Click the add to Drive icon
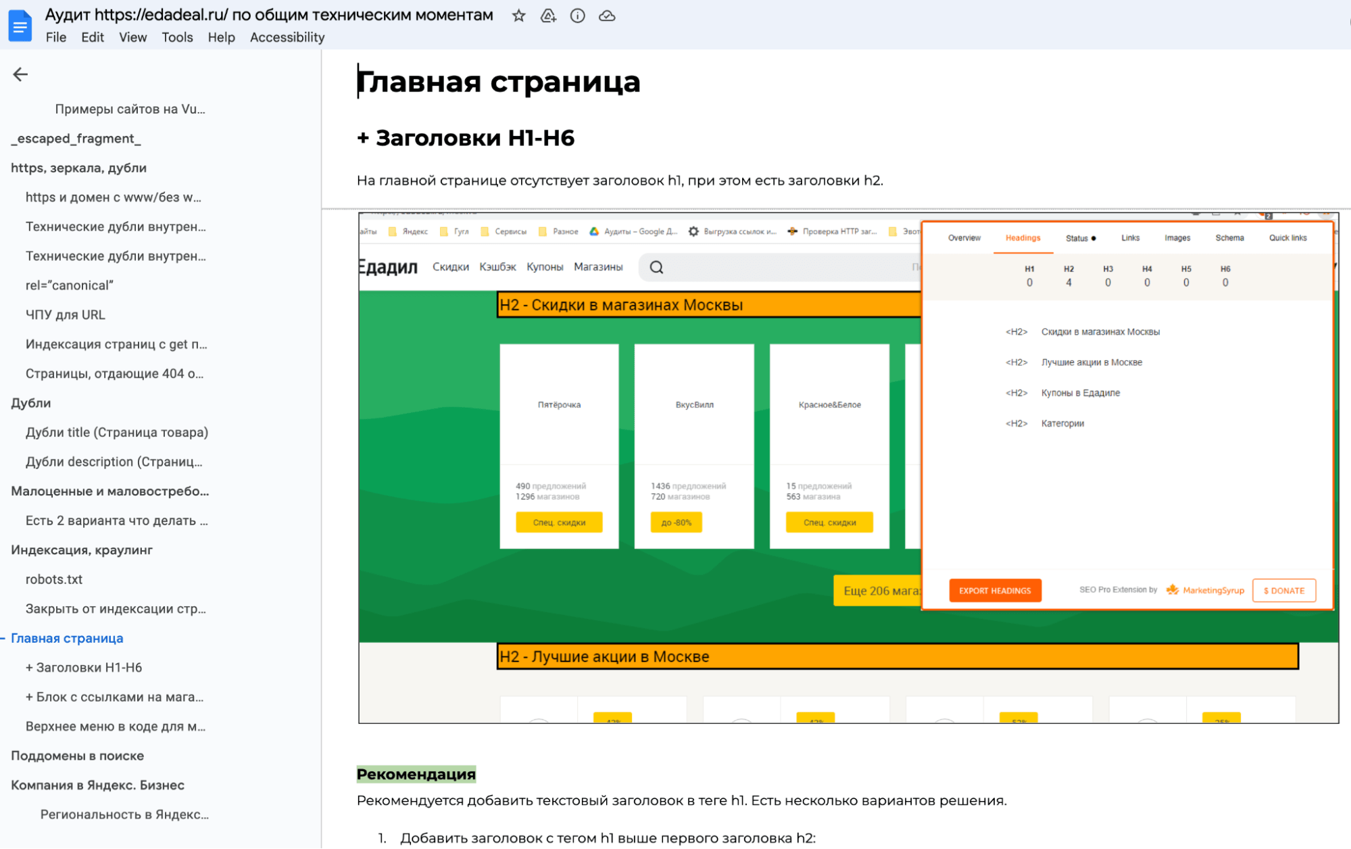Screen dimensions: 1351x849 click(x=548, y=16)
